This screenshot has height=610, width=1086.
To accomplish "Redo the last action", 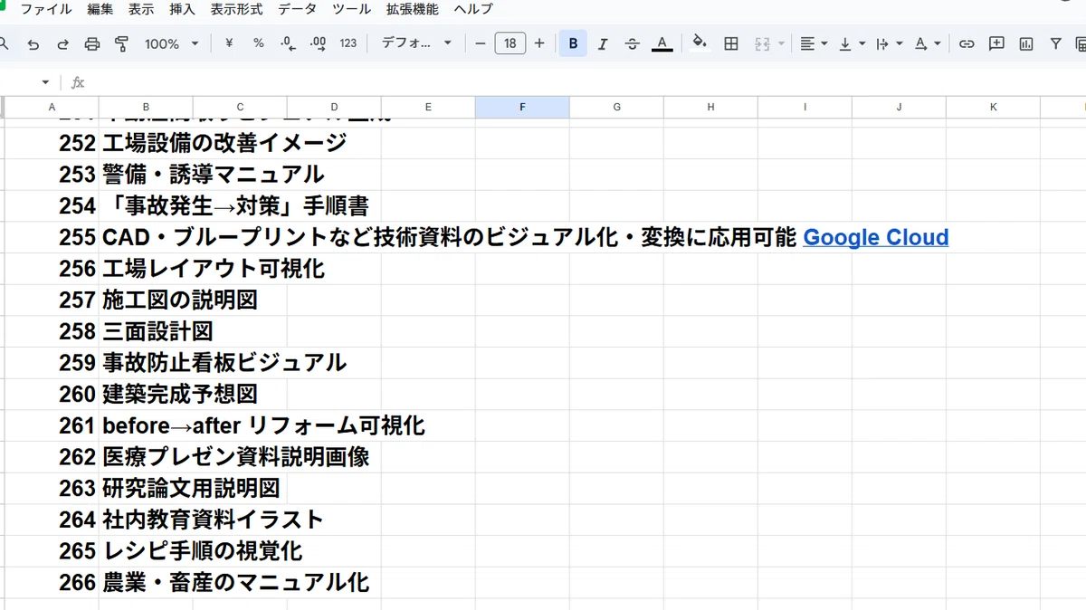I will 62,43.
